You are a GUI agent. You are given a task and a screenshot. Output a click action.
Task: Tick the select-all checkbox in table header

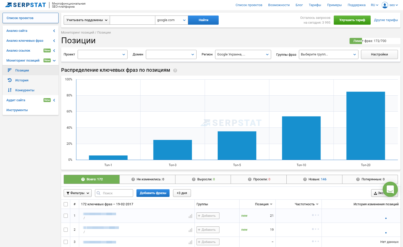(x=66, y=204)
